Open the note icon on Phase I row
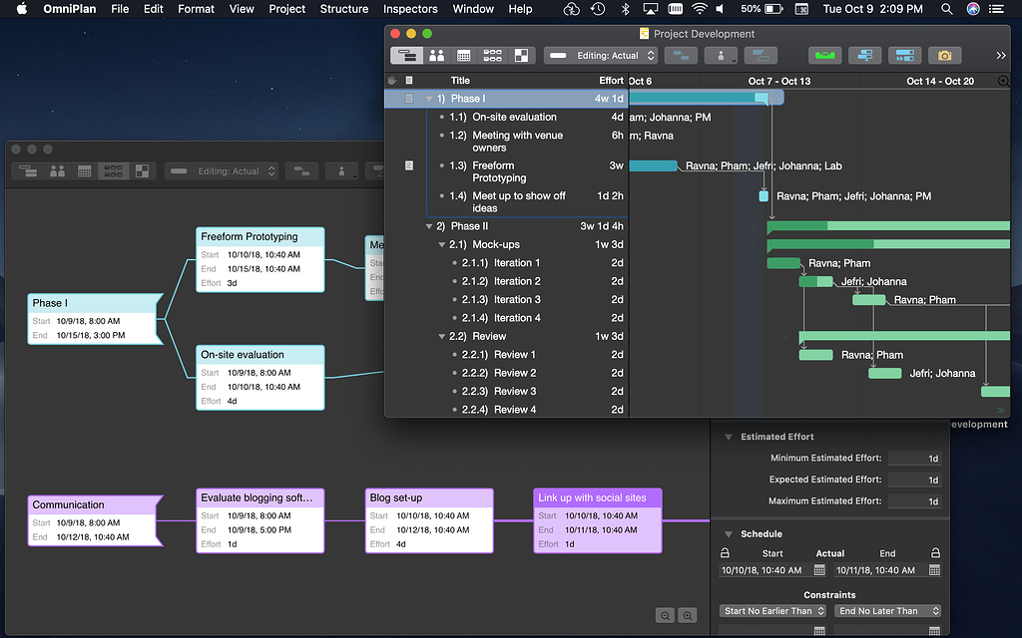Image resolution: width=1022 pixels, height=638 pixels. tap(409, 99)
